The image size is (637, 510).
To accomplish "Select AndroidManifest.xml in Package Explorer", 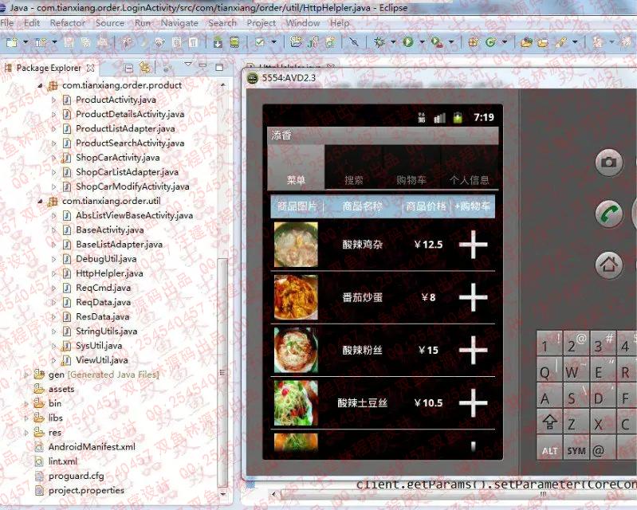I will tap(92, 447).
